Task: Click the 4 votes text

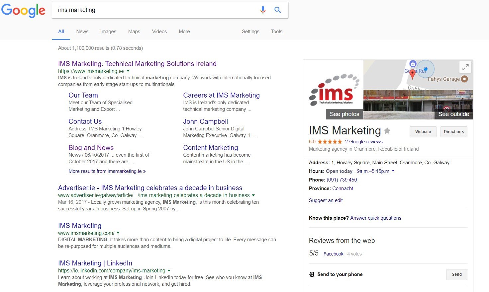Action: (354, 254)
